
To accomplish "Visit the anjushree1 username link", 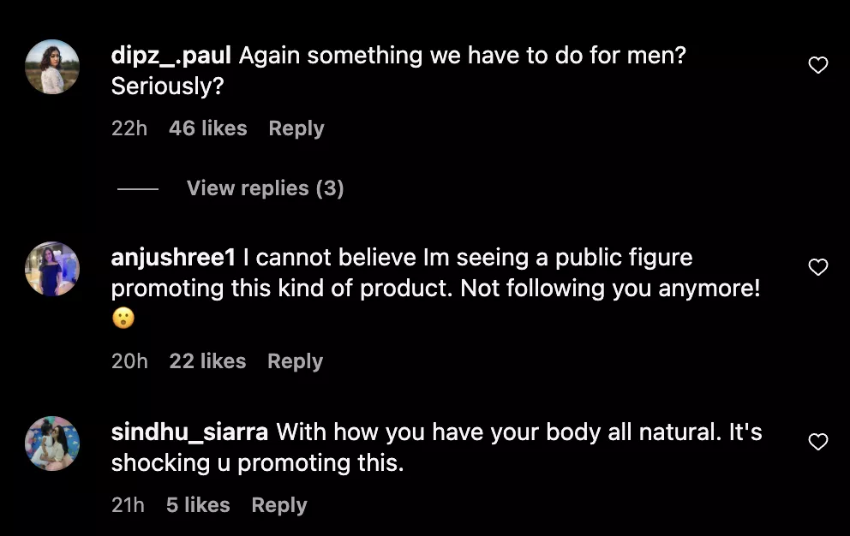I will click(x=173, y=258).
